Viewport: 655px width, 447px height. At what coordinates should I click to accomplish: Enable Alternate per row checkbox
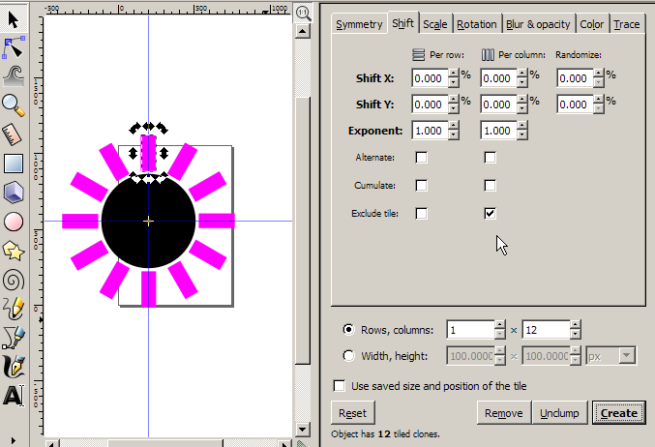point(421,158)
